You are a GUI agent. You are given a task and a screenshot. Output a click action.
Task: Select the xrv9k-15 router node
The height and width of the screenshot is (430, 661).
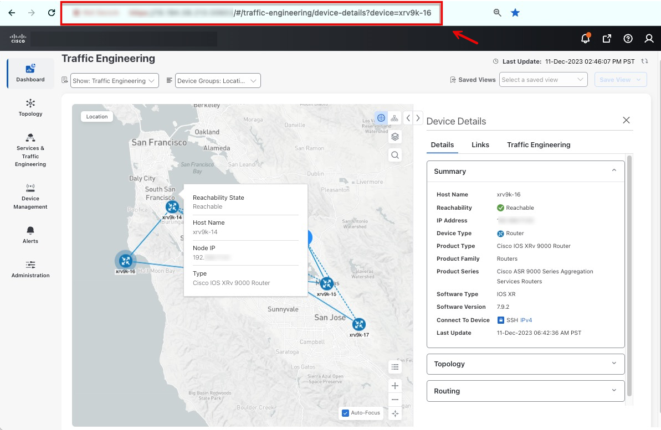tap(327, 283)
